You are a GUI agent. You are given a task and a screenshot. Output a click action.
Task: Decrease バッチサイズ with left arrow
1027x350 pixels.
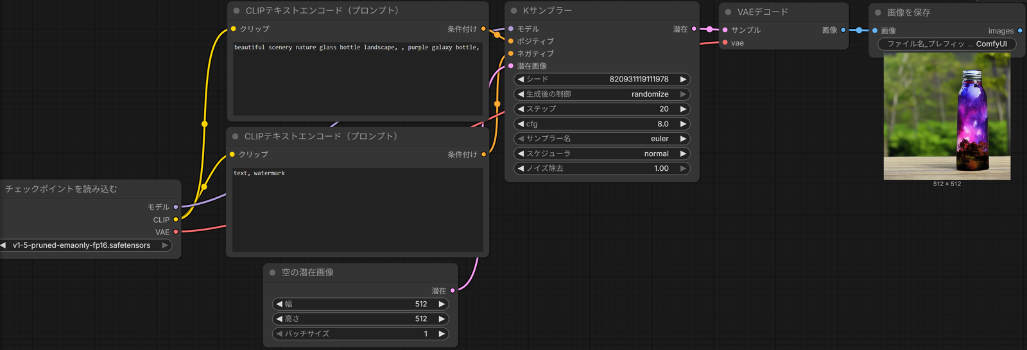click(279, 334)
